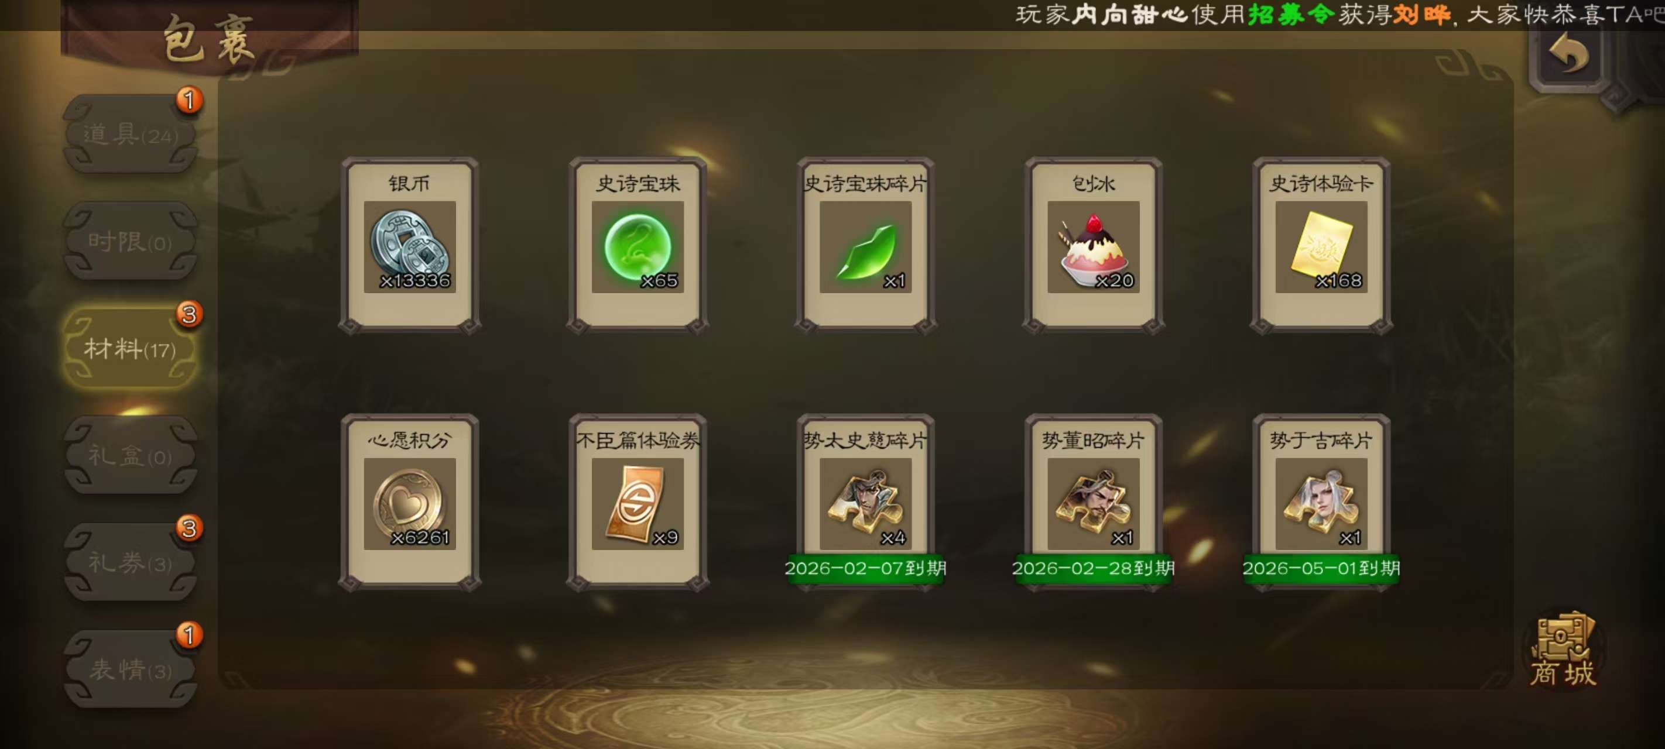Switch to the 时限(0) tab
Viewport: 1665px width, 749px height.
(130, 242)
